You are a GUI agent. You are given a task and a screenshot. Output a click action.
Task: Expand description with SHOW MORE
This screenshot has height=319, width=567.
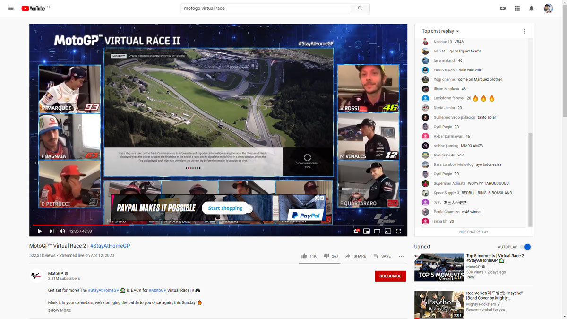click(x=59, y=310)
